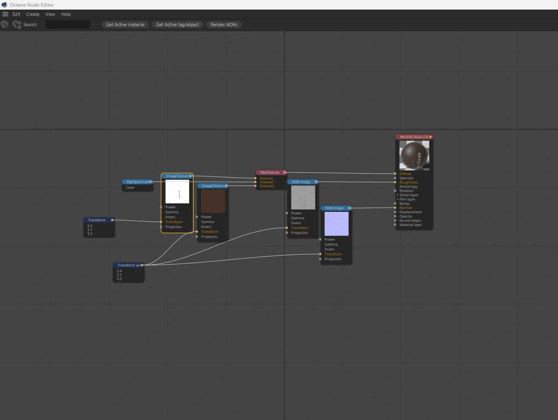Image resolution: width=558 pixels, height=420 pixels.
Task: Click Power port on gray RGB image node
Action: click(x=287, y=213)
